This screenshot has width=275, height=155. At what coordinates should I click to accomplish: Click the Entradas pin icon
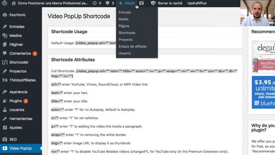click(x=5, y=27)
